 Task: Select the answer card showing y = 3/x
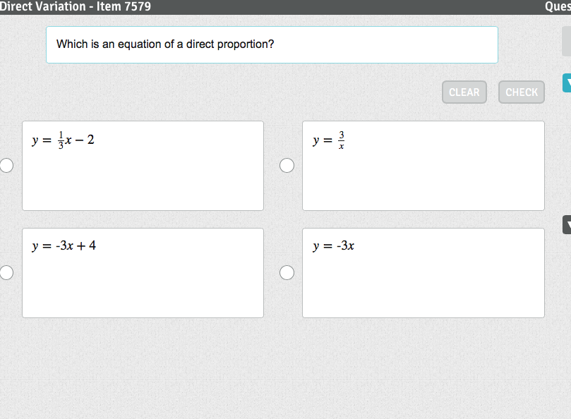point(423,166)
